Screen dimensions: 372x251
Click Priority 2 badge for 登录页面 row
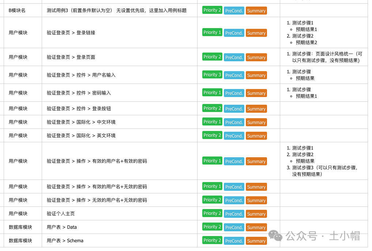coord(212,57)
